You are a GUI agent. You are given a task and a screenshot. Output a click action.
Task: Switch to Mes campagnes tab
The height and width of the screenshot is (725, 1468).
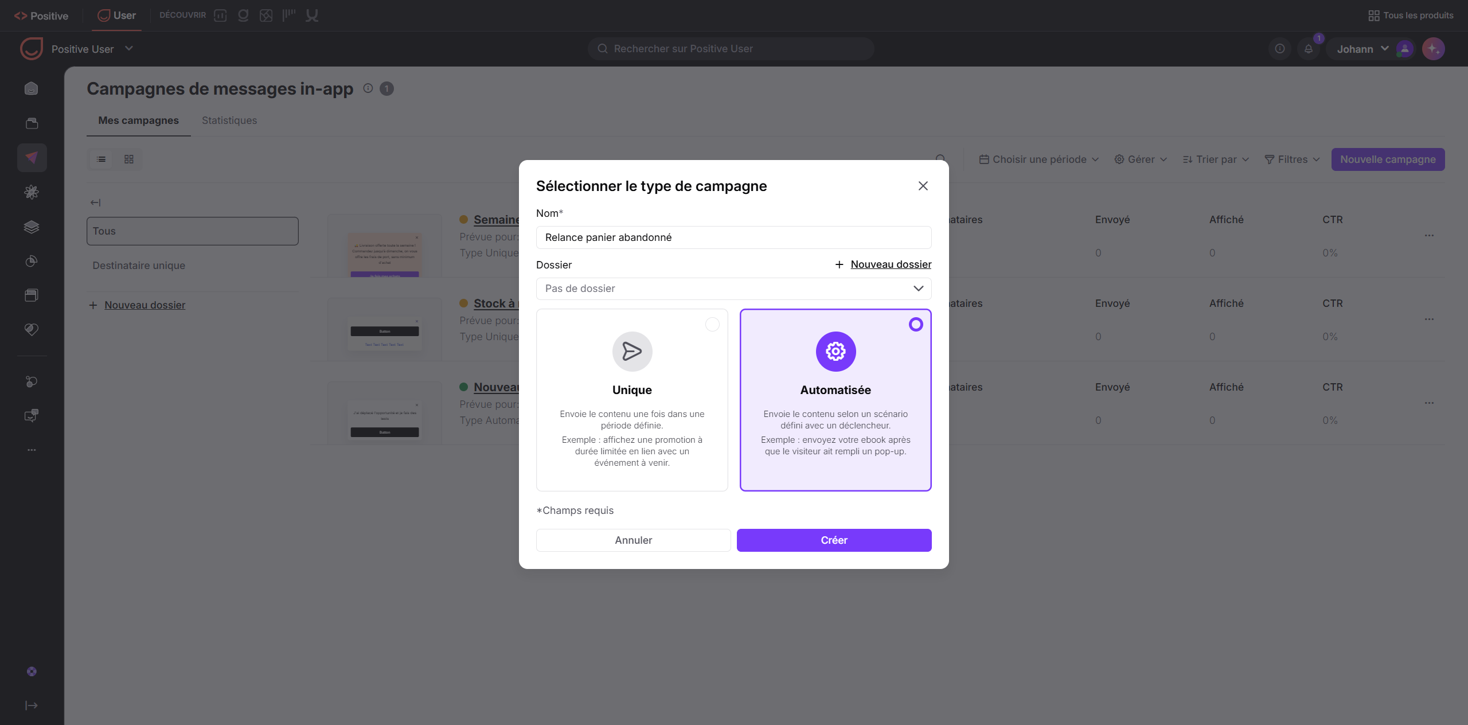point(138,120)
